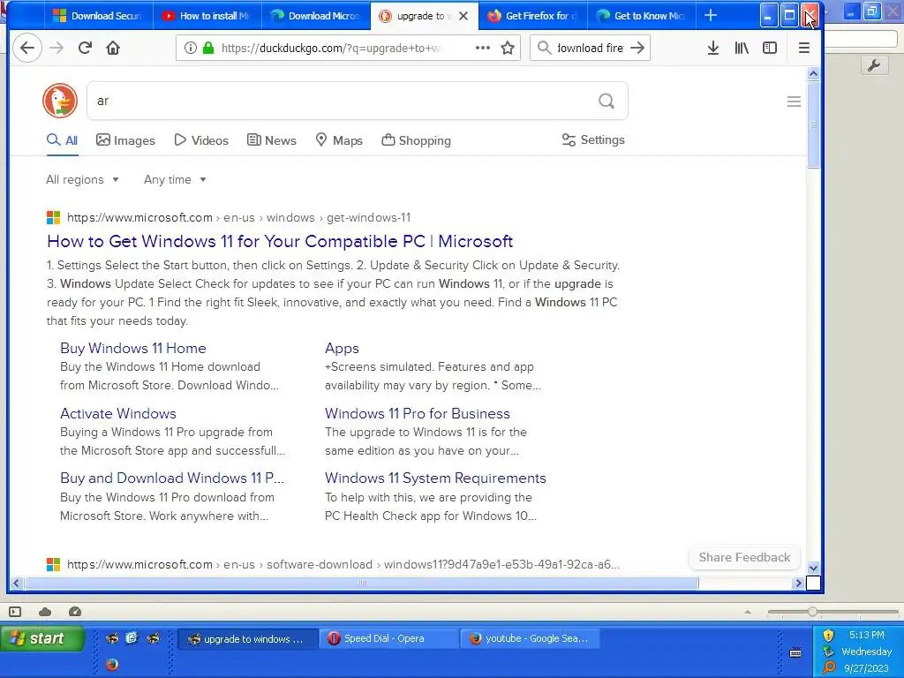Select the News search category
This screenshot has height=678, width=904.
pyautogui.click(x=272, y=140)
